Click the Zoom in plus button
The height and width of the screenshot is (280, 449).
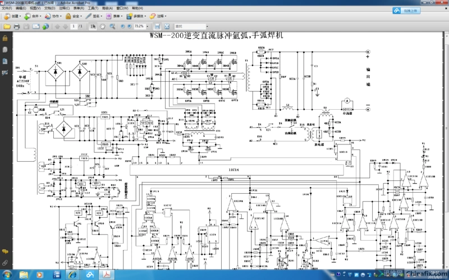coord(129,26)
